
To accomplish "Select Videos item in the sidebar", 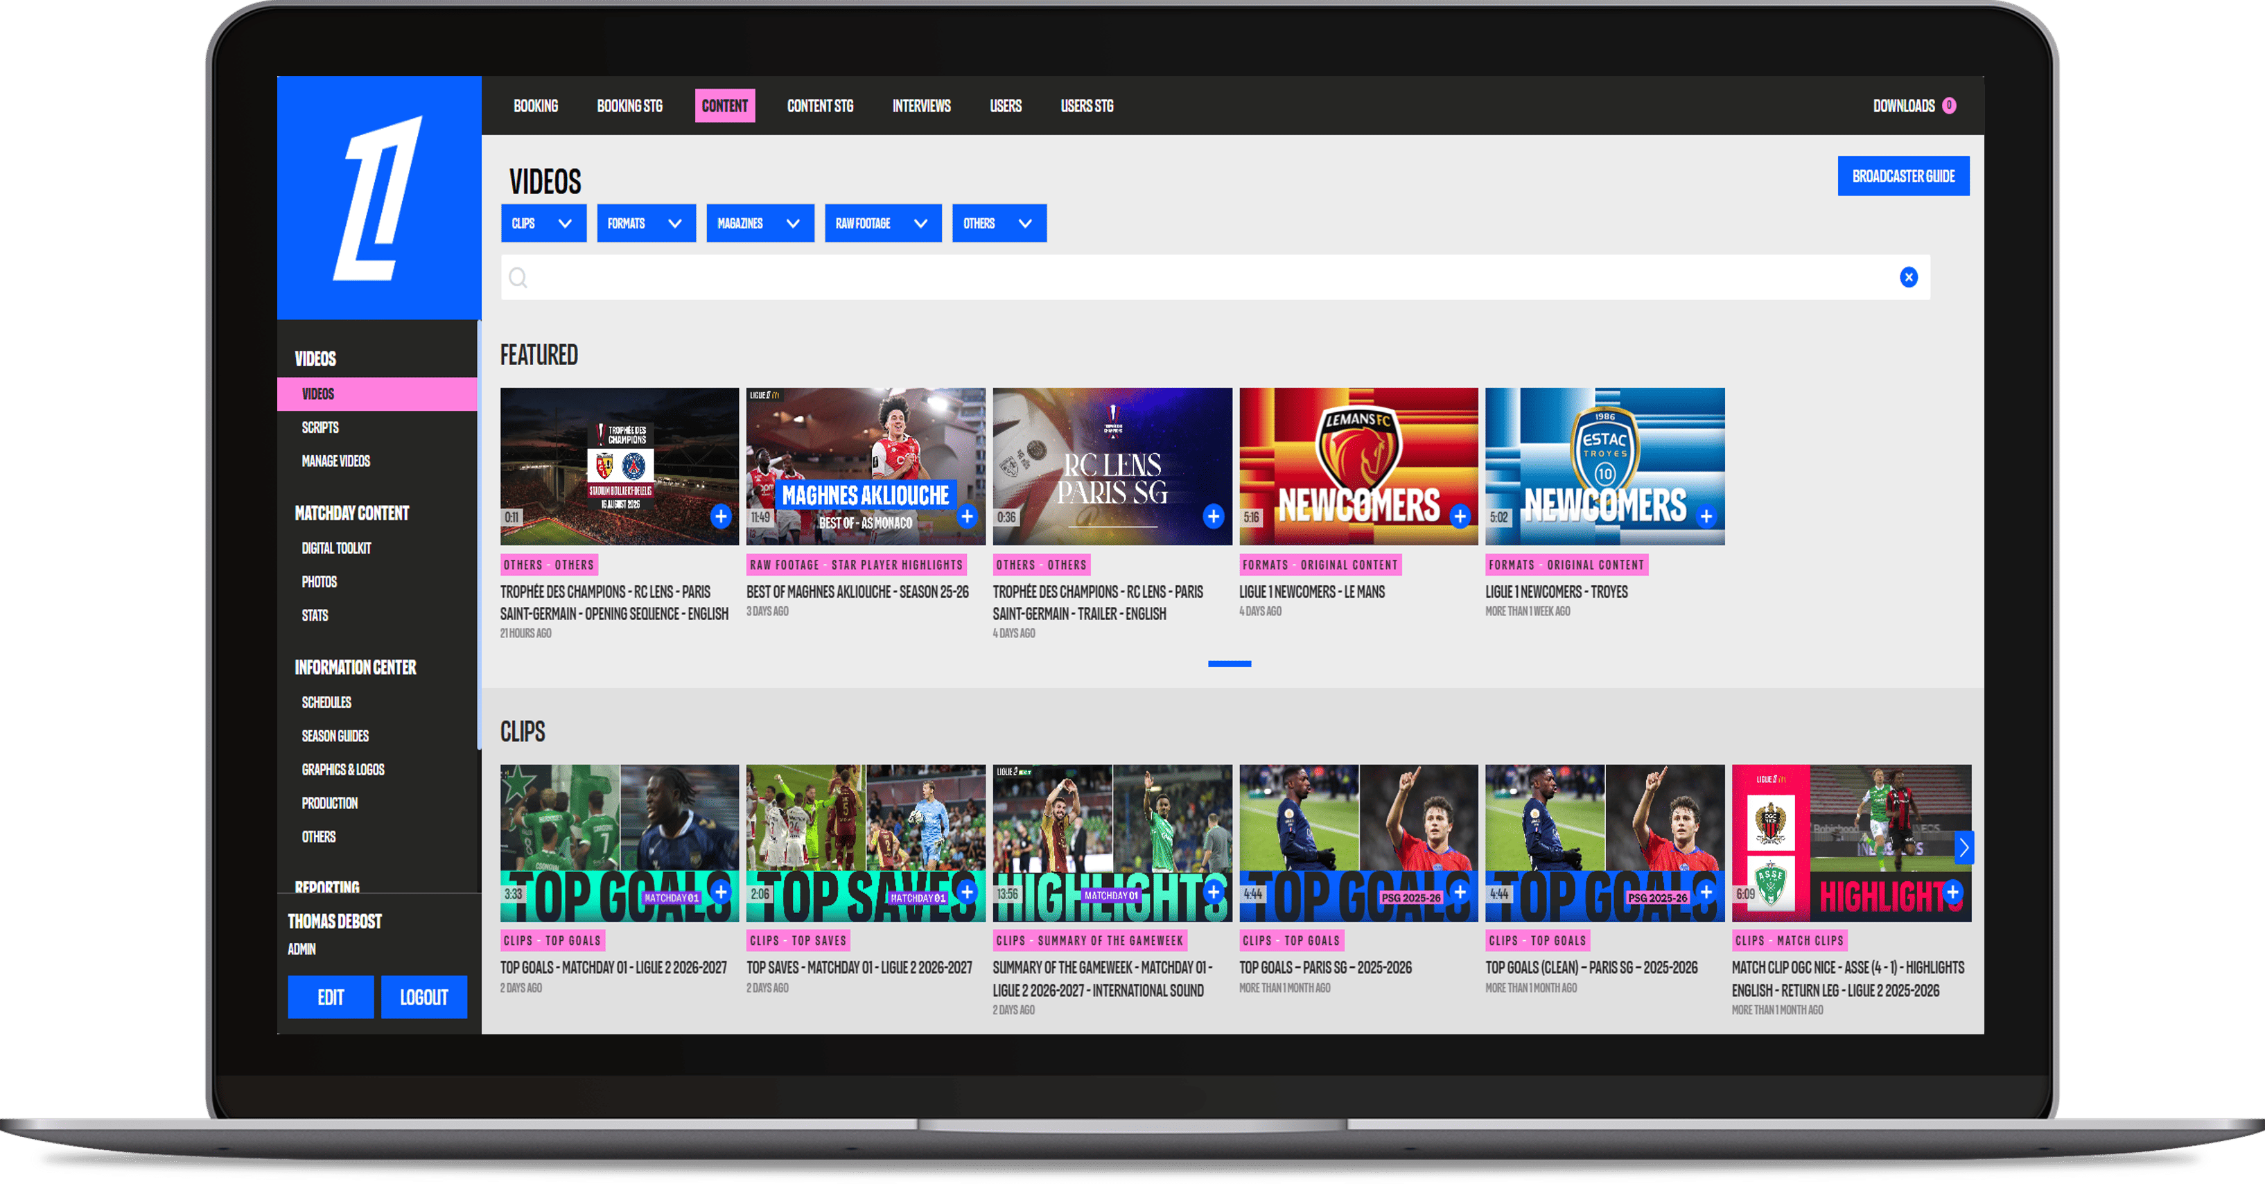I will click(x=377, y=394).
